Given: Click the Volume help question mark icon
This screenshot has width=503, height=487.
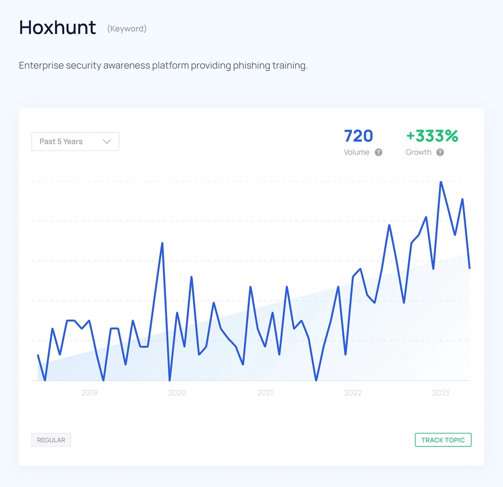Looking at the screenshot, I should (379, 152).
